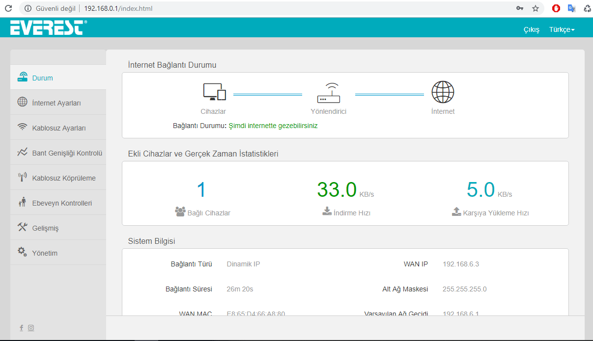The width and height of the screenshot is (593, 341).
Task: Select Kablosuz Köprüleme menu item
Action: (x=64, y=178)
